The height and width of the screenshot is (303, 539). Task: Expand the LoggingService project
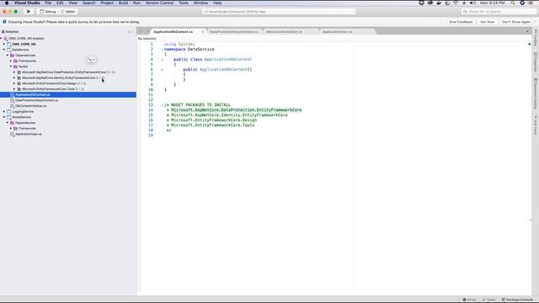(x=4, y=111)
